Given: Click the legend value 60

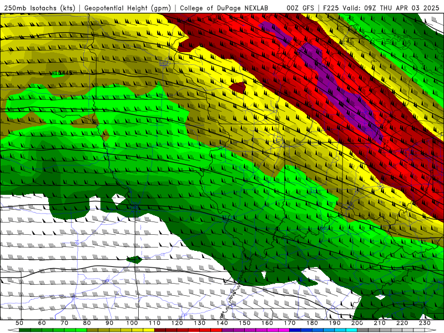Looking at the screenshot, I should (x=42, y=323).
